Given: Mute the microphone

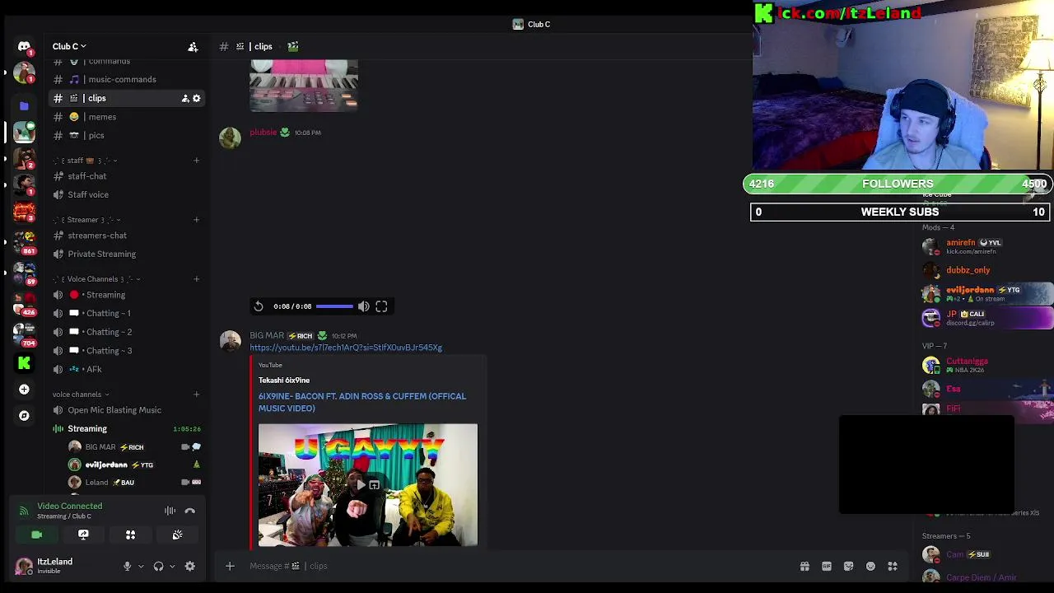Looking at the screenshot, I should click(127, 566).
